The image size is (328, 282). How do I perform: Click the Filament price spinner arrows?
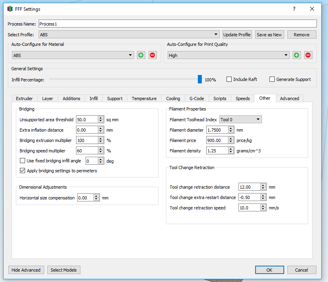(x=231, y=140)
